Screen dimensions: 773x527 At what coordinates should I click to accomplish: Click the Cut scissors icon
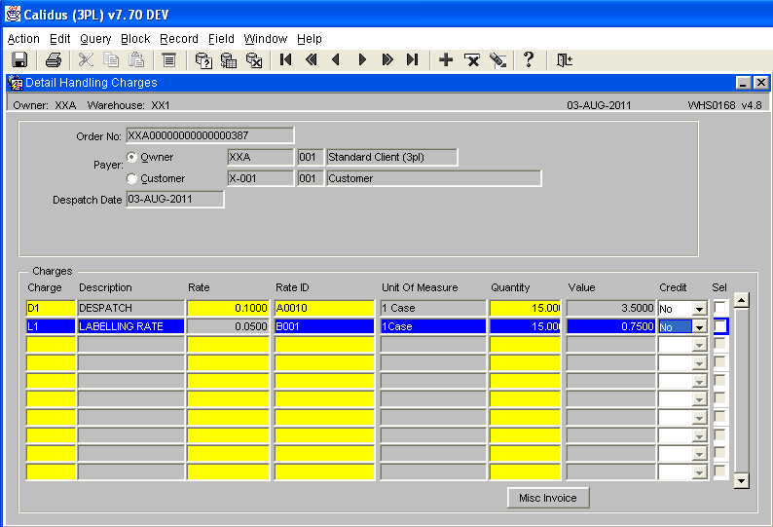[x=86, y=60]
